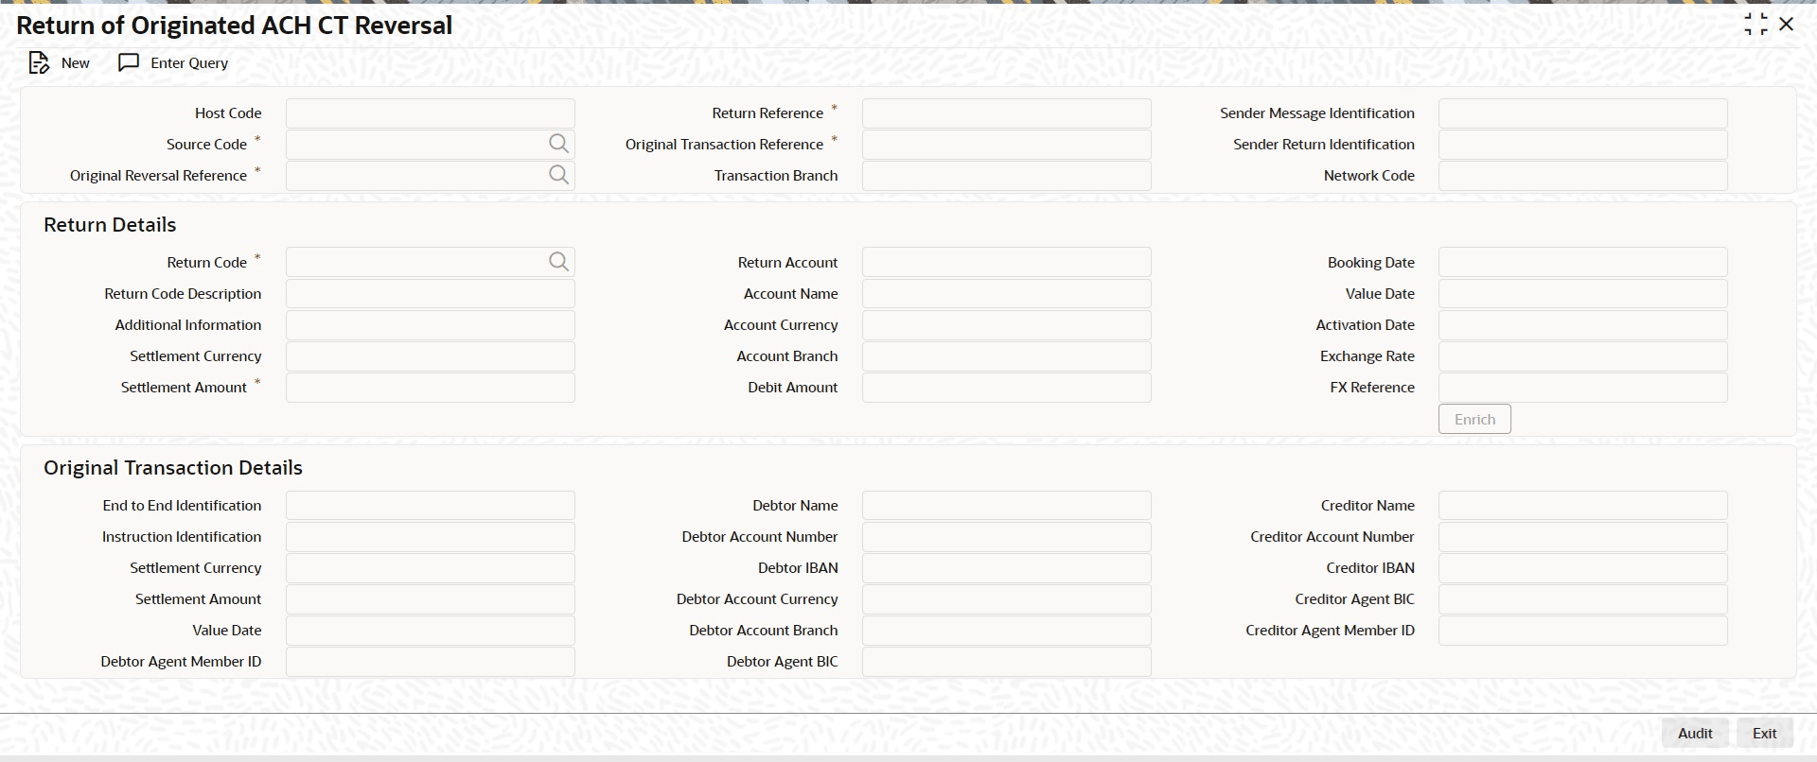The width and height of the screenshot is (1817, 762).
Task: Focus the Debtor IBAN field
Action: (x=1007, y=568)
